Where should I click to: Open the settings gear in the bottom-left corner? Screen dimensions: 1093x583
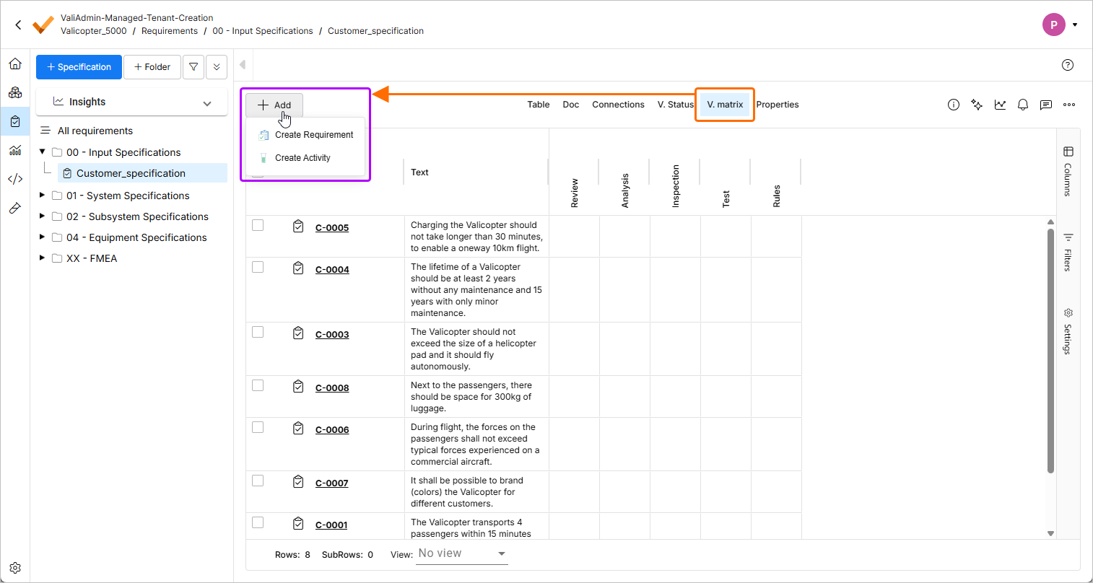click(x=15, y=568)
